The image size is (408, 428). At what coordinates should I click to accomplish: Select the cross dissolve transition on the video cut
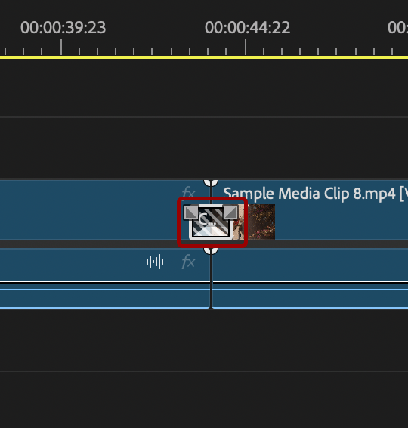[211, 222]
